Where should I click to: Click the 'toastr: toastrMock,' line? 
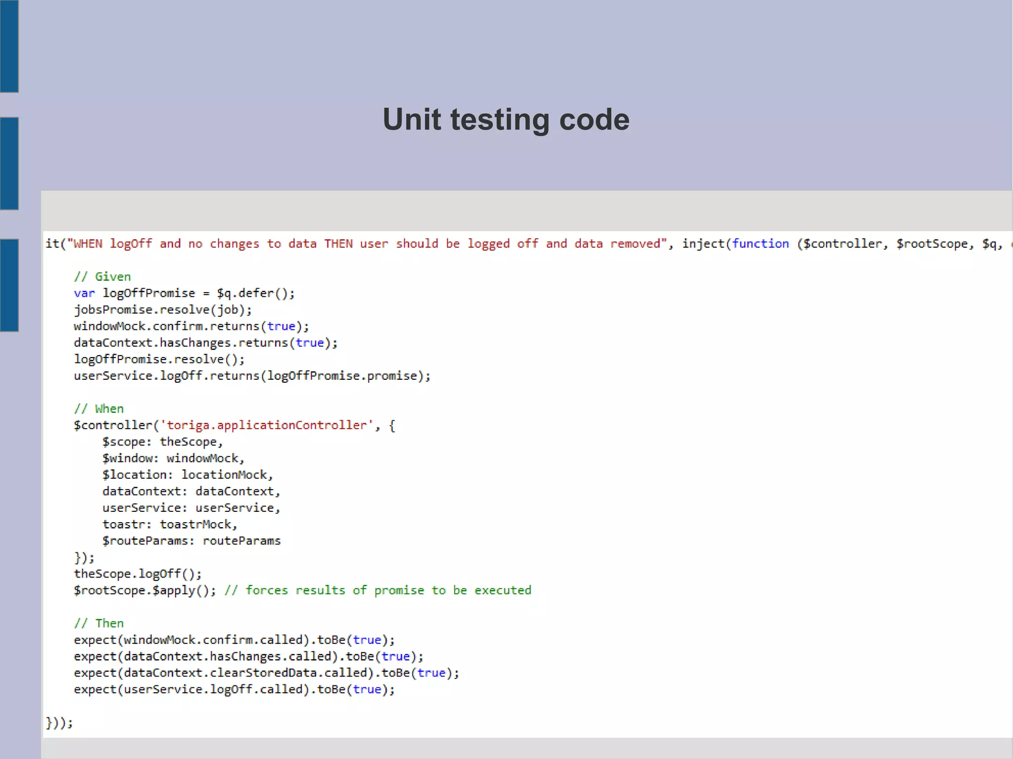(x=170, y=525)
